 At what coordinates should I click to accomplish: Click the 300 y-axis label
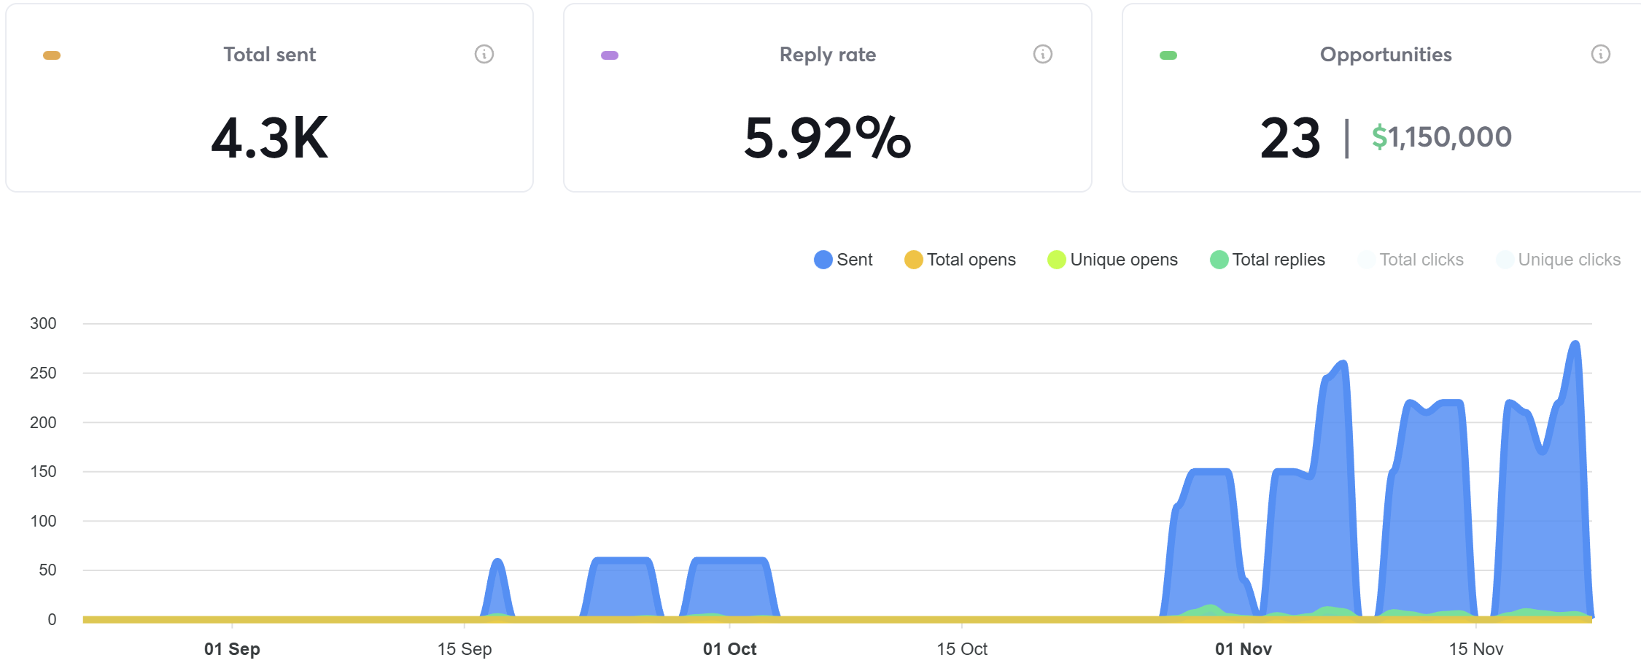click(43, 324)
